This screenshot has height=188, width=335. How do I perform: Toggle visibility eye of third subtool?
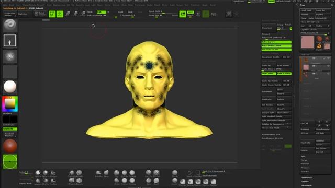tap(328, 74)
